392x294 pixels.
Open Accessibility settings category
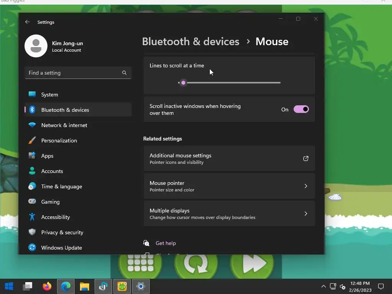(x=78, y=217)
